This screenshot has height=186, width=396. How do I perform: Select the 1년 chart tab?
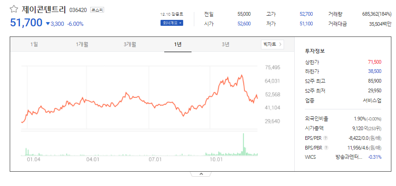pos(178,45)
